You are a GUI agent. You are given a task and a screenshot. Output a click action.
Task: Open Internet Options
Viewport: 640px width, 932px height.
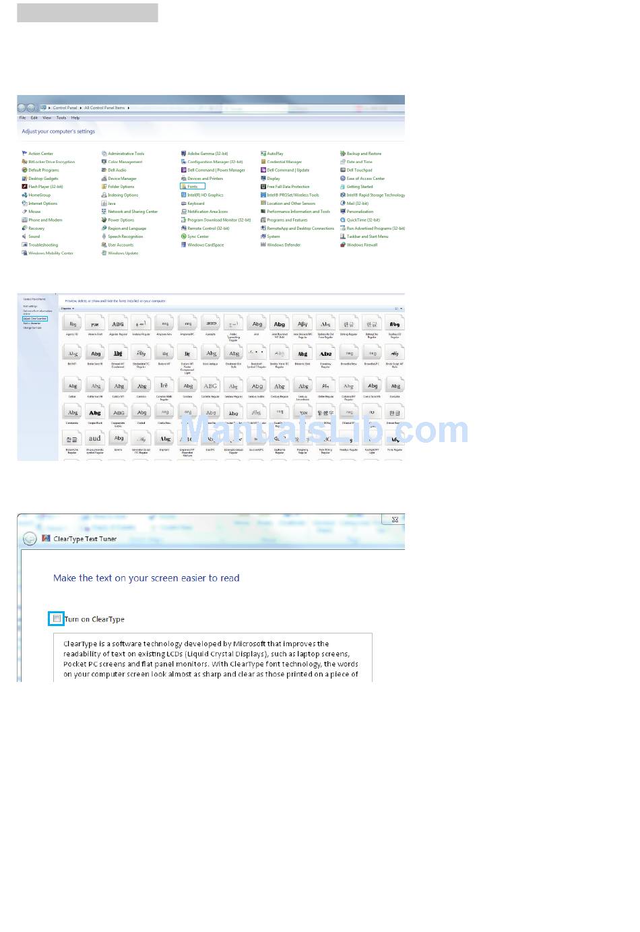(x=40, y=204)
